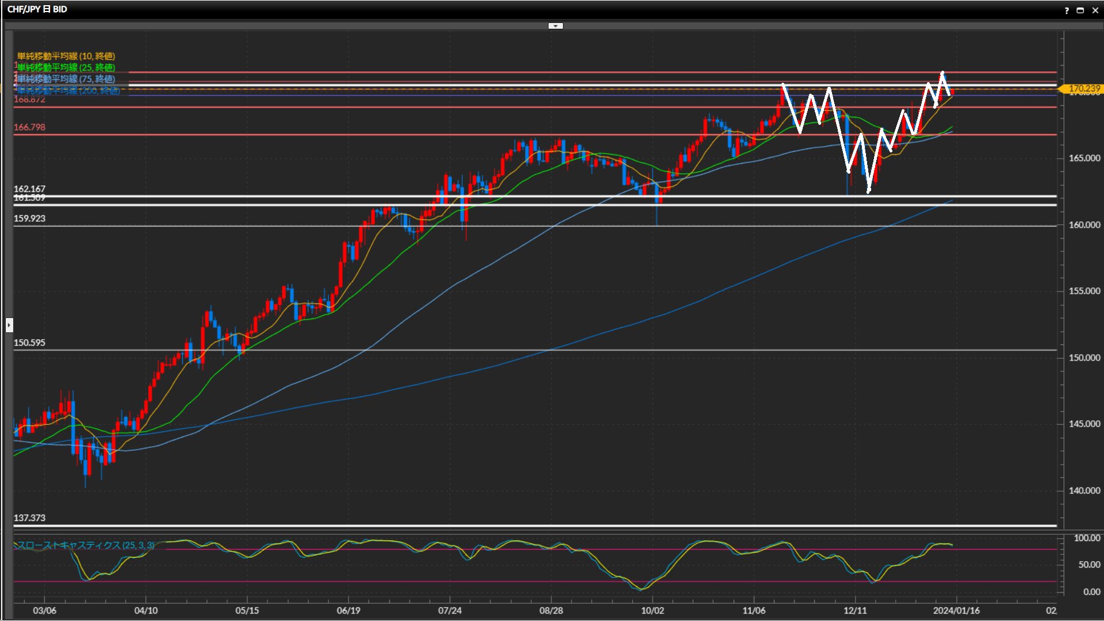The height and width of the screenshot is (621, 1104).
Task: Expand the left side panel arrow
Action: pyautogui.click(x=9, y=325)
